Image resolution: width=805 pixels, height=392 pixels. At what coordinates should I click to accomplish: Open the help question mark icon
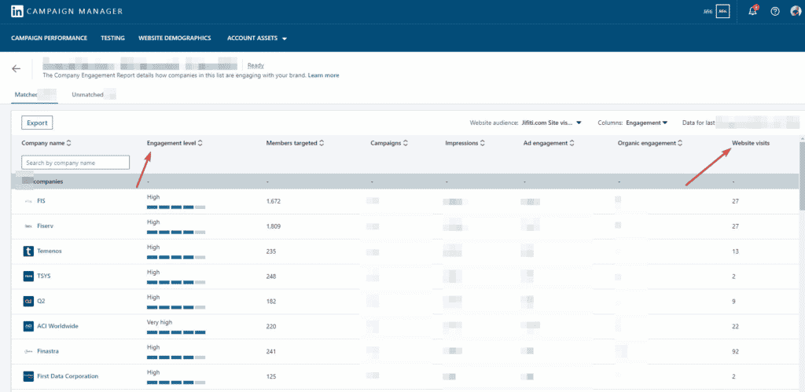775,11
